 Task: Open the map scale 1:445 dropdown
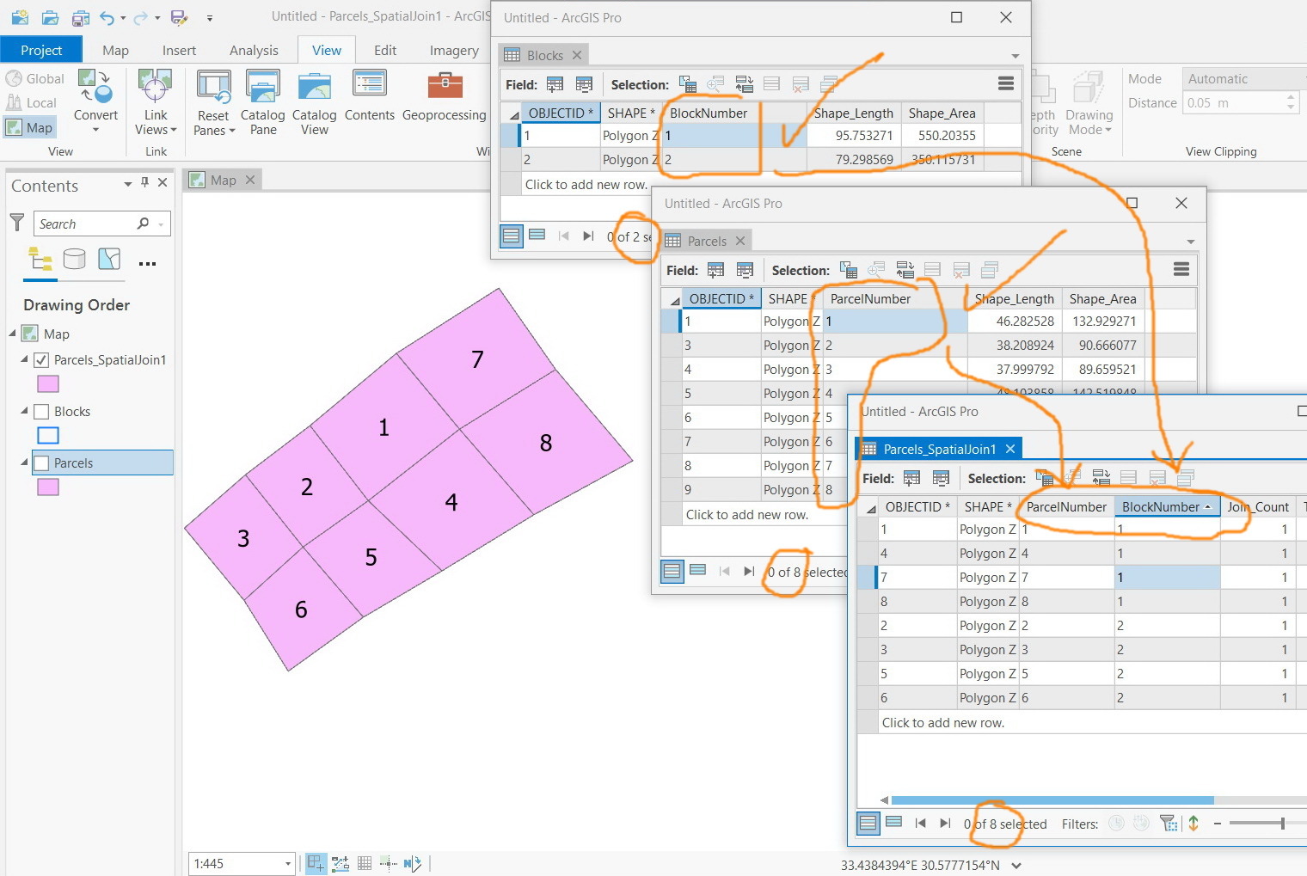[287, 864]
